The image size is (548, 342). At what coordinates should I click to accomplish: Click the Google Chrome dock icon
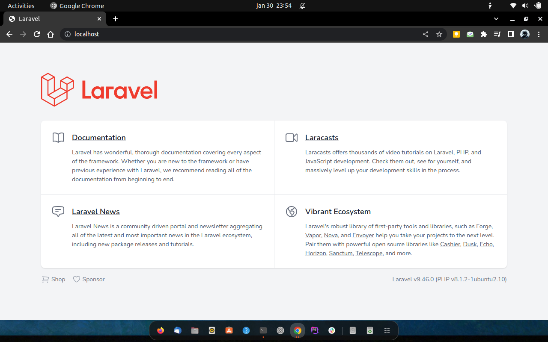click(298, 330)
